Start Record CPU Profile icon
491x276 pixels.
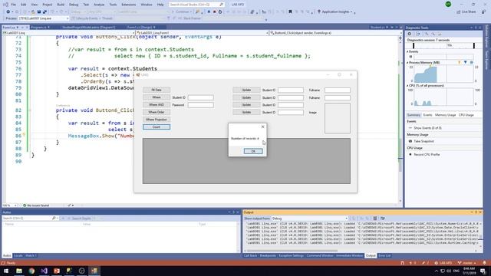410,154
